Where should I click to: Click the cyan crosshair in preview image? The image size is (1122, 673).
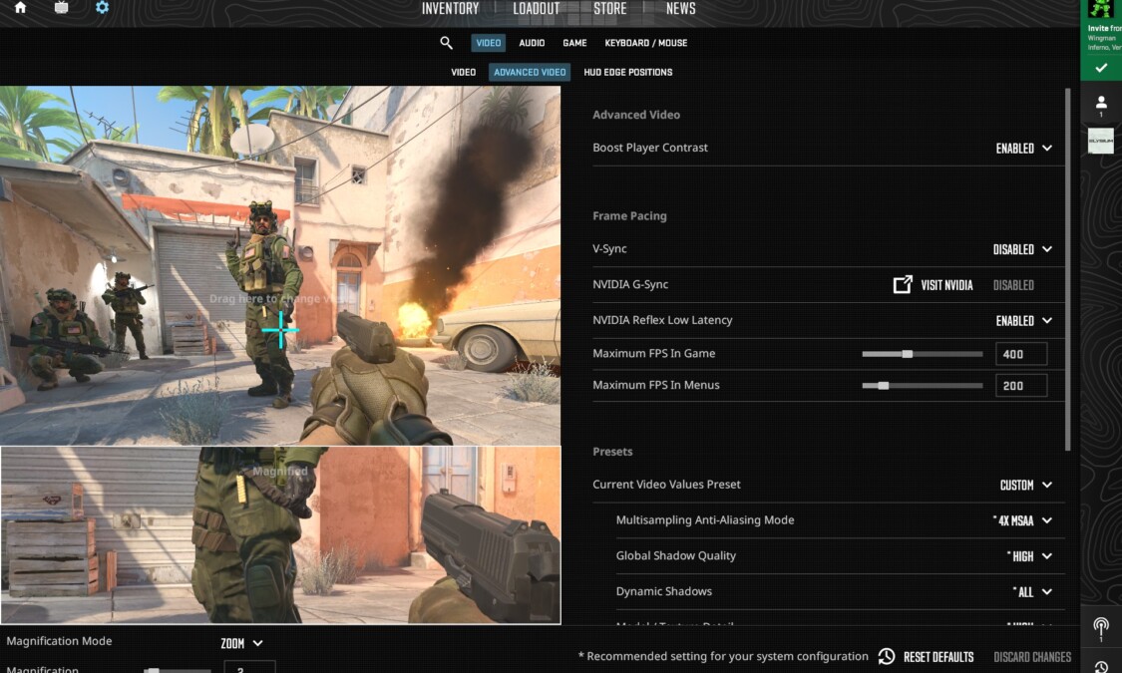point(280,330)
